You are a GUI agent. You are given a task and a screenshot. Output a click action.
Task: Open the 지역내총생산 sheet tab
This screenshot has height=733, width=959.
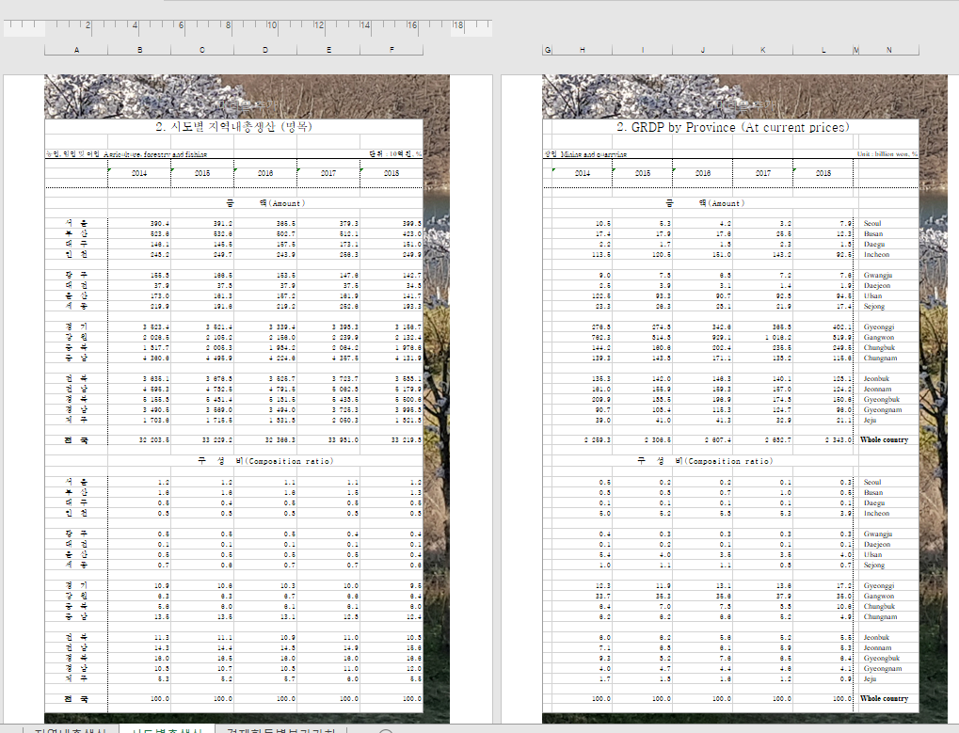(71, 729)
